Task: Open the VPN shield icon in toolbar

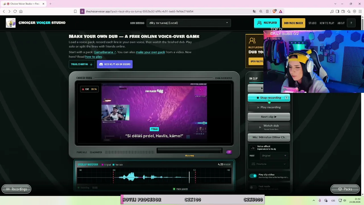Action: click(x=354, y=11)
